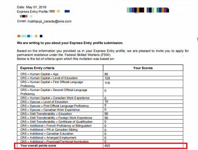198x150 pixels.
Task: Select the Spouse – First Official Language Proficiency row
Action: pos(100,106)
